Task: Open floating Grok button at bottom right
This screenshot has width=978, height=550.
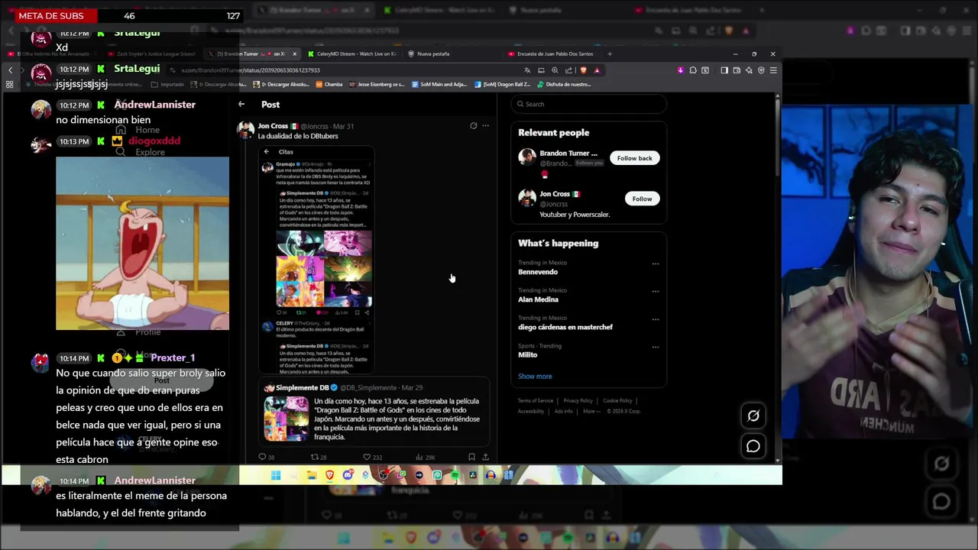Action: coord(753,416)
